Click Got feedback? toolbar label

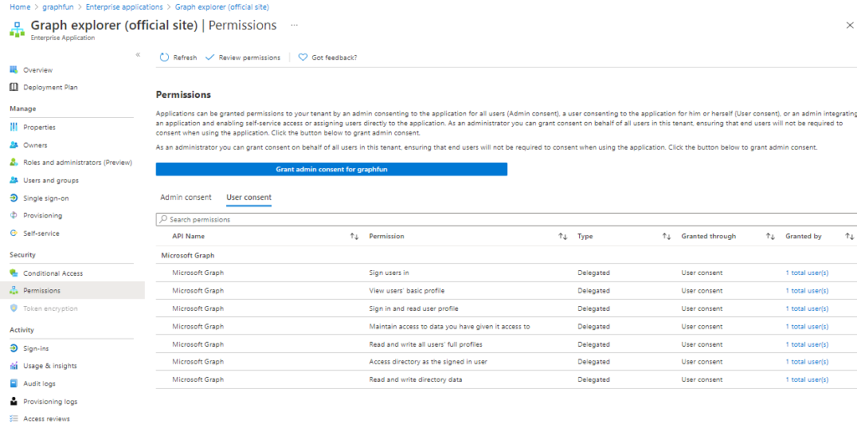pyautogui.click(x=334, y=58)
